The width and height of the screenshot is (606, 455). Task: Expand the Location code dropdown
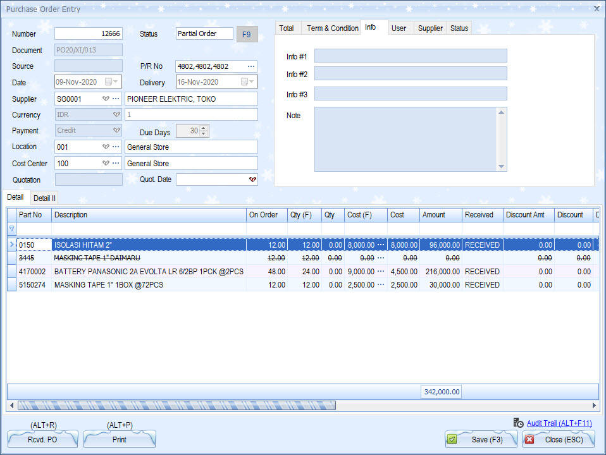tap(106, 147)
